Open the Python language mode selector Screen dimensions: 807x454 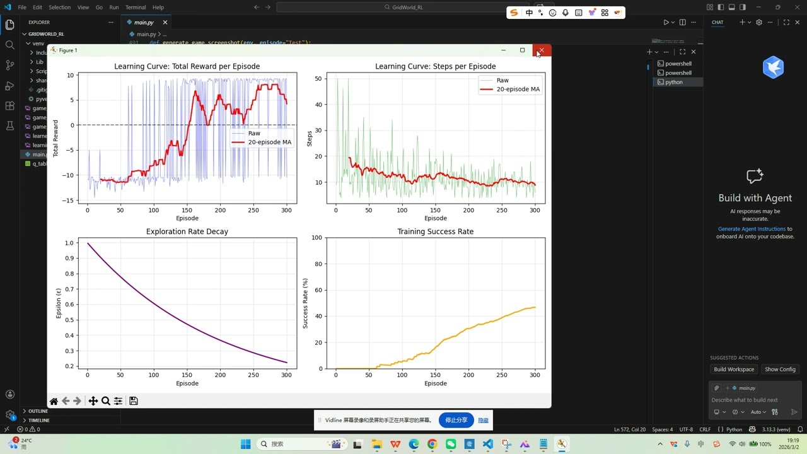coord(734,429)
